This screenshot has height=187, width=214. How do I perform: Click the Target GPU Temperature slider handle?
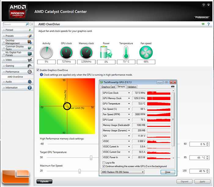tap(91, 158)
